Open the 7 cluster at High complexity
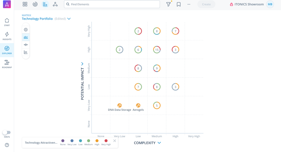The image size is (281, 152). click(x=176, y=31)
